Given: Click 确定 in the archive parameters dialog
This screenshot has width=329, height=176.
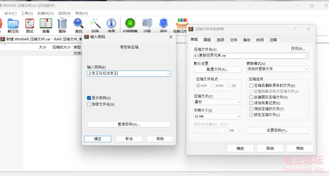Looking at the screenshot, I should (x=240, y=149).
